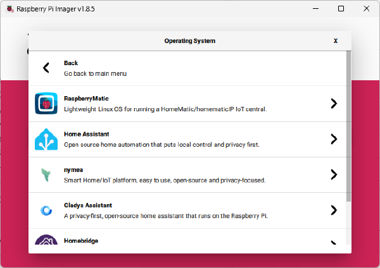Image resolution: width=380 pixels, height=268 pixels.
Task: Pick the Gladys Assistant title text
Action: pyautogui.click(x=89, y=205)
